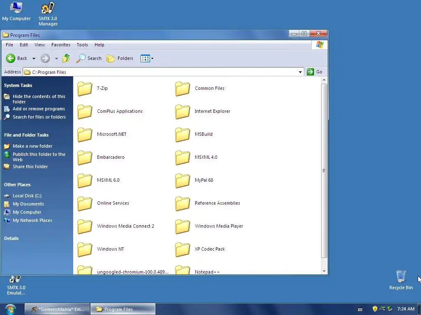The height and width of the screenshot is (315, 421).
Task: Select the Windows NT folder icon
Action: (x=85, y=250)
